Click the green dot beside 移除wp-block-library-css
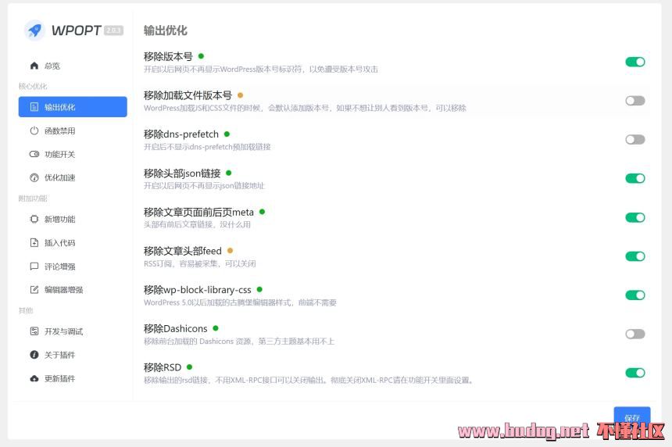The width and height of the screenshot is (672, 447). [259, 290]
